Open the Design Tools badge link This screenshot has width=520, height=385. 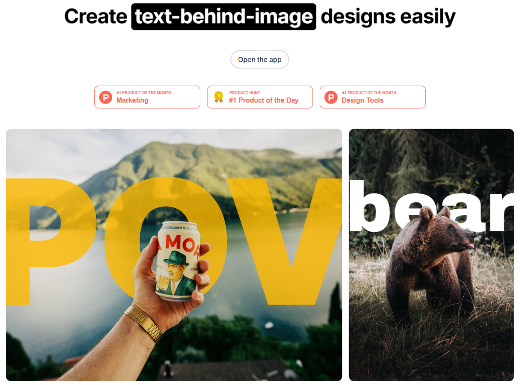(x=372, y=97)
